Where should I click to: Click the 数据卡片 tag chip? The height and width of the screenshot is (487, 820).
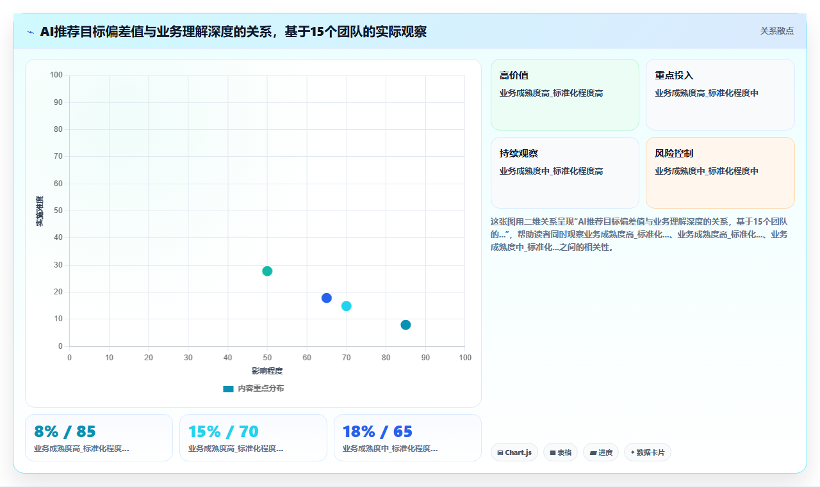point(648,452)
